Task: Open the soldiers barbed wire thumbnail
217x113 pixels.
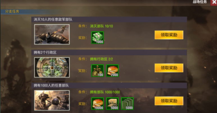Action: [x=52, y=100]
